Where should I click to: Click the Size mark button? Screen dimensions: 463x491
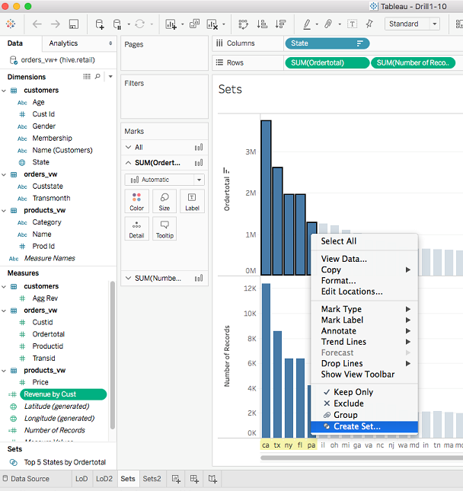[164, 201]
